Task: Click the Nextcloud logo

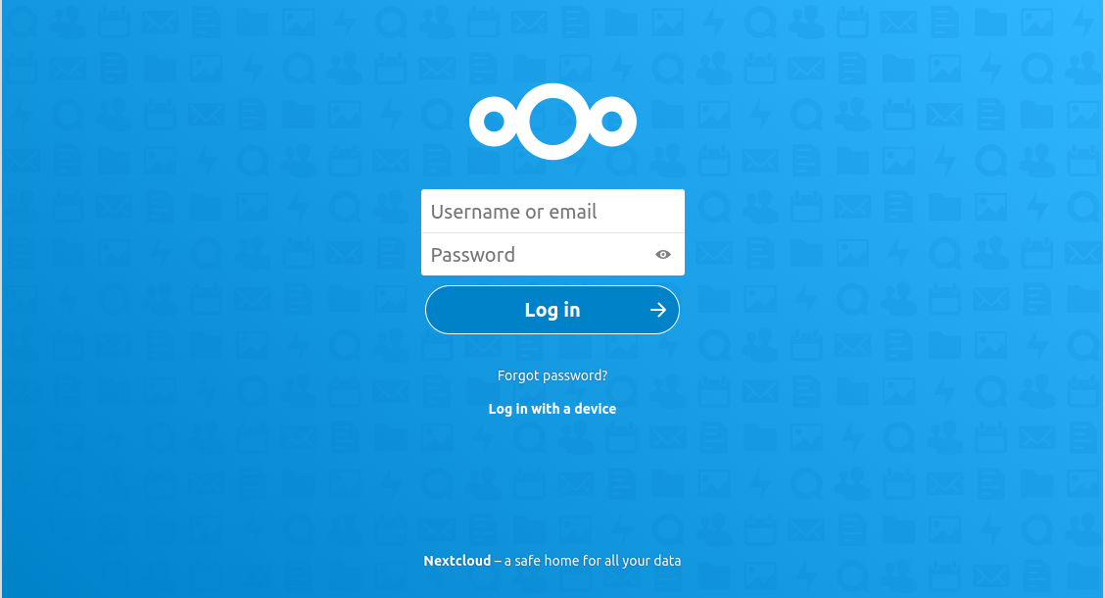Action: tap(552, 122)
